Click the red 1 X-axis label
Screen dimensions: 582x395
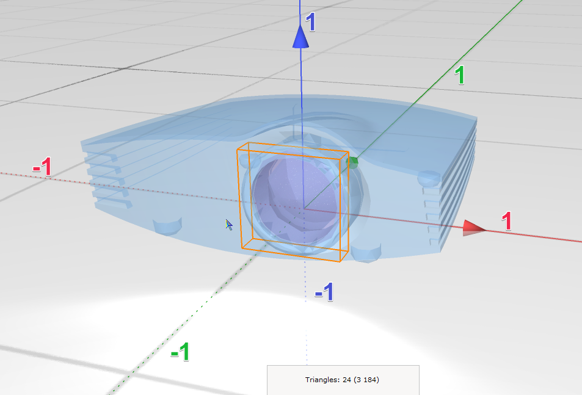(507, 221)
